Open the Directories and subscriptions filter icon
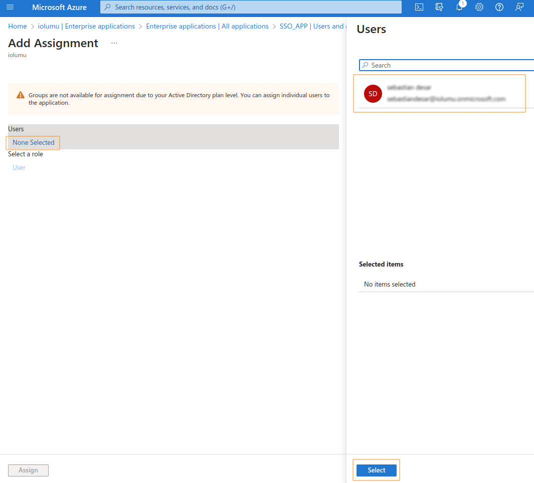This screenshot has width=534, height=483. tap(439, 7)
